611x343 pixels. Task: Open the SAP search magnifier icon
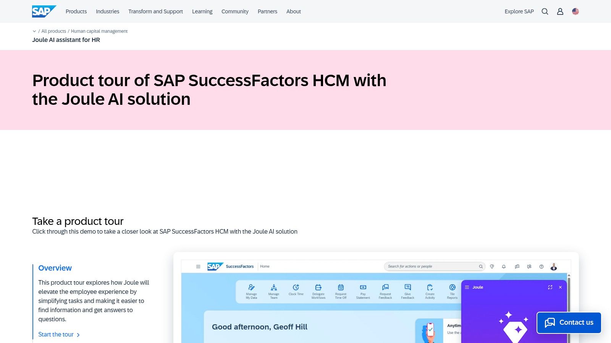545,11
